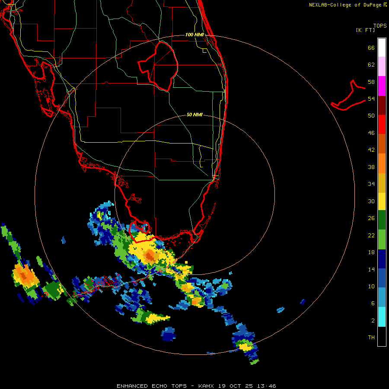Screen dimensions: 389x389
Task: Click the light pink legend swatch
Action: (x=382, y=67)
